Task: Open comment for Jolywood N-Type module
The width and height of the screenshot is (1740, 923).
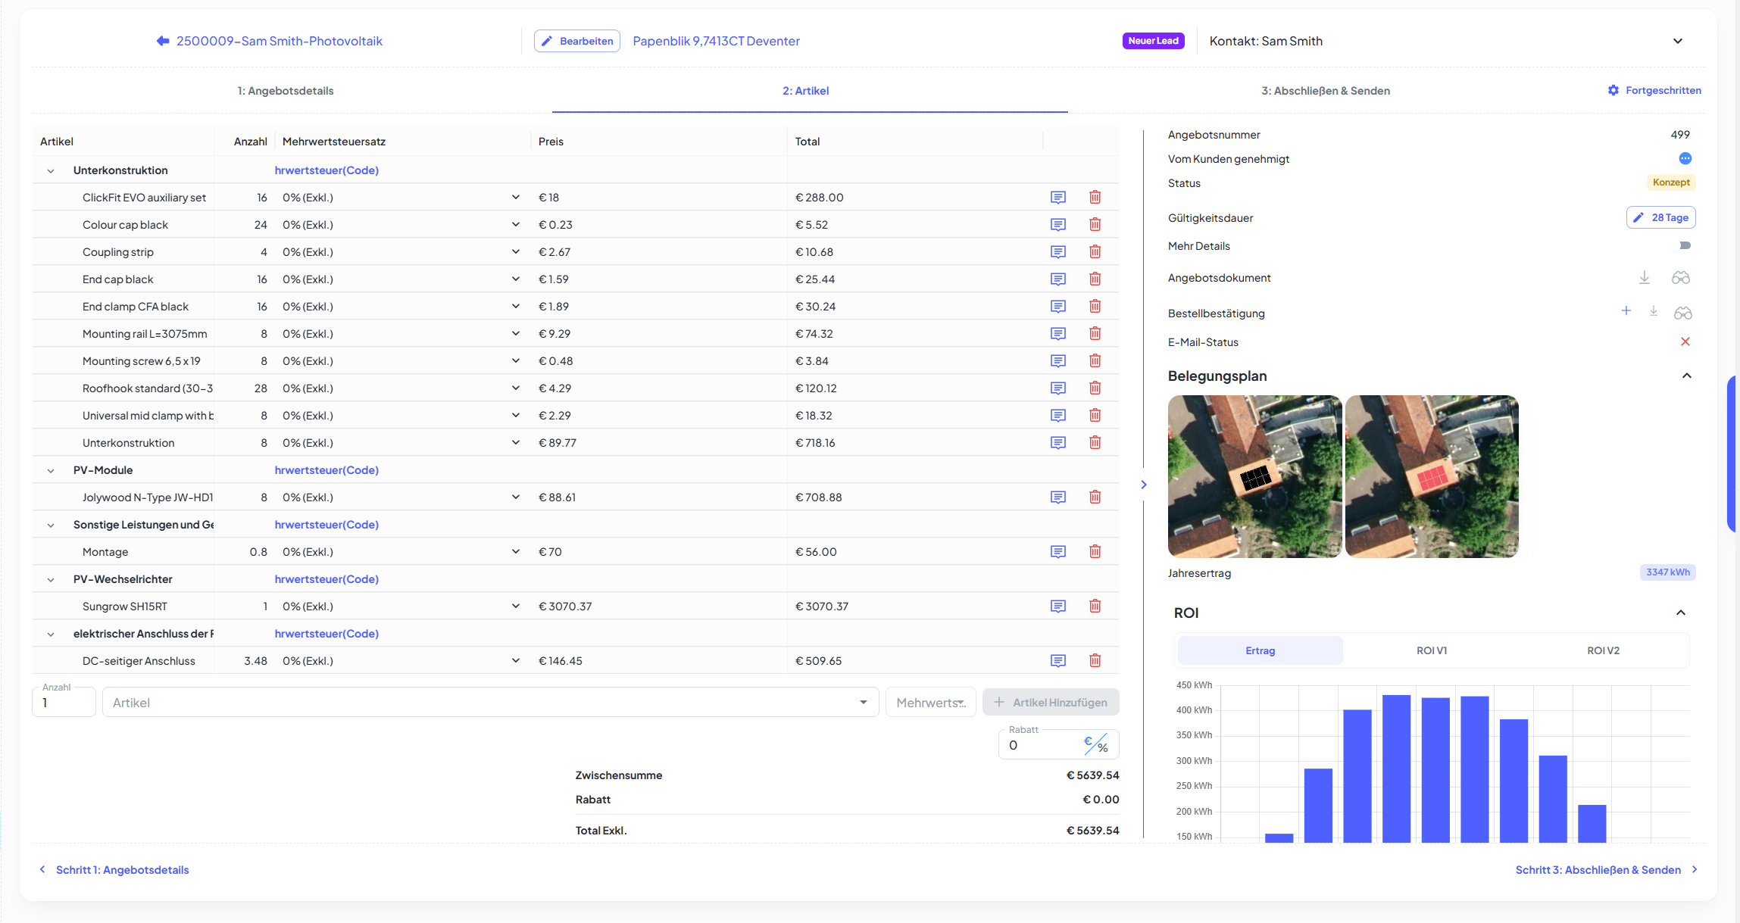Action: (1058, 497)
